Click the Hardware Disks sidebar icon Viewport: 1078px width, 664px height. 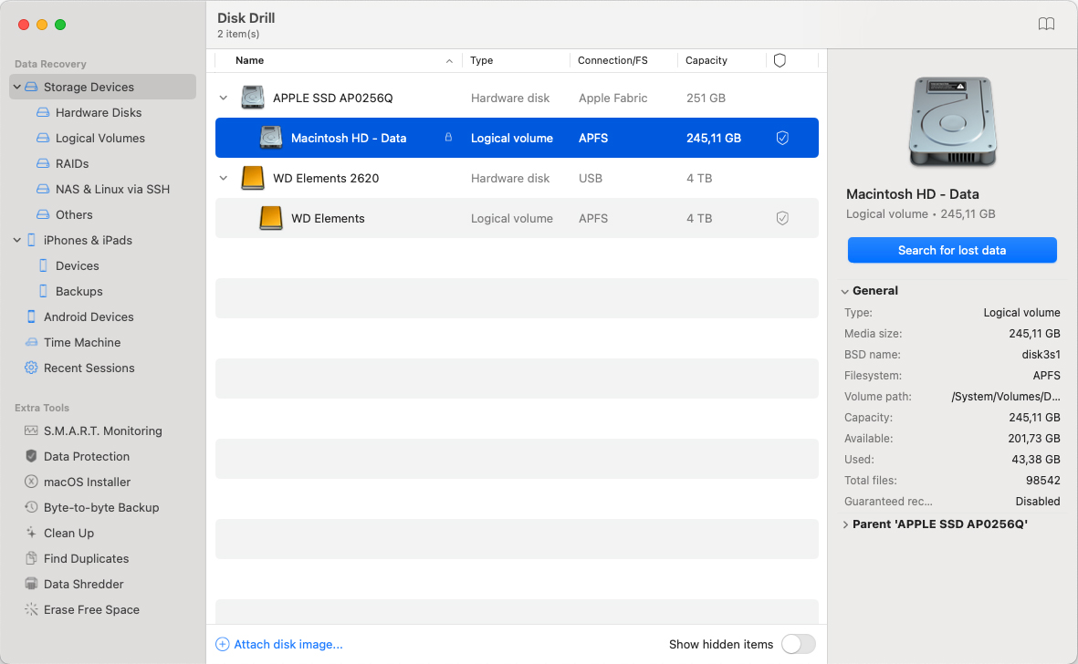43,112
